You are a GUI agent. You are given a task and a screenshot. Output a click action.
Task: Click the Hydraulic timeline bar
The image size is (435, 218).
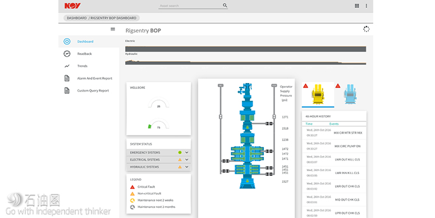pyautogui.click(x=245, y=62)
